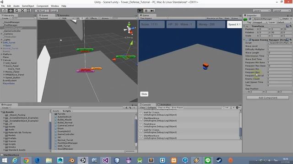Toggle Clear on Play in Console

point(164,108)
